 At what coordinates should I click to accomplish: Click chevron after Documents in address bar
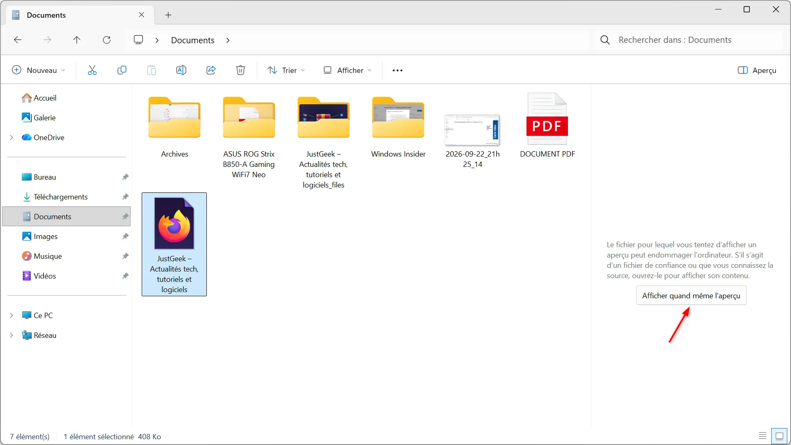click(228, 40)
